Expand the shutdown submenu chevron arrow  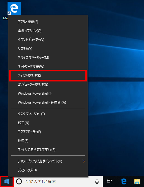pos(84,161)
